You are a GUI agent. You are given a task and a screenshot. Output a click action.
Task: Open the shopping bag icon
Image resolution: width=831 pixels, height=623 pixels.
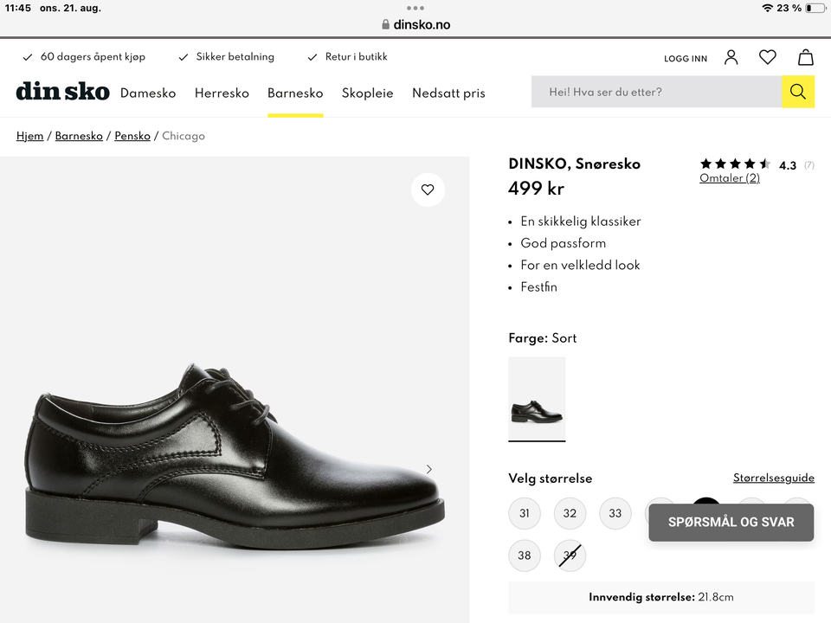tap(805, 58)
